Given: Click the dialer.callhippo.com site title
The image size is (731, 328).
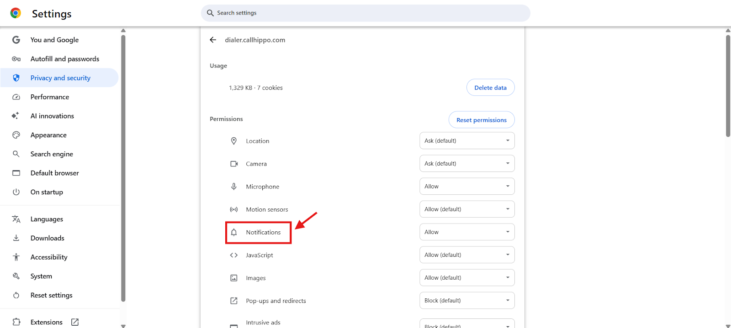Looking at the screenshot, I should 255,40.
